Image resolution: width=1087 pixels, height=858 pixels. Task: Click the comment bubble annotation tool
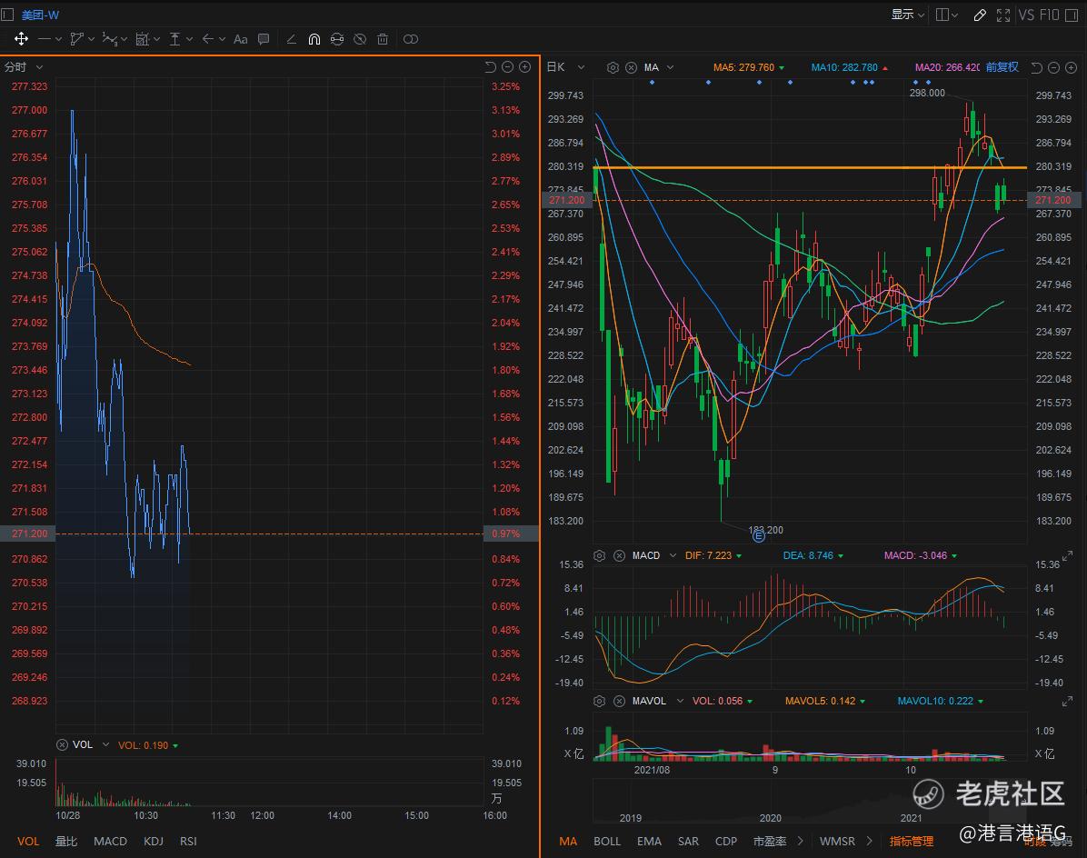point(264,39)
